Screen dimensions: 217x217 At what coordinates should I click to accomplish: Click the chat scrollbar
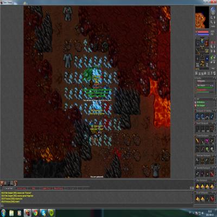(193, 197)
